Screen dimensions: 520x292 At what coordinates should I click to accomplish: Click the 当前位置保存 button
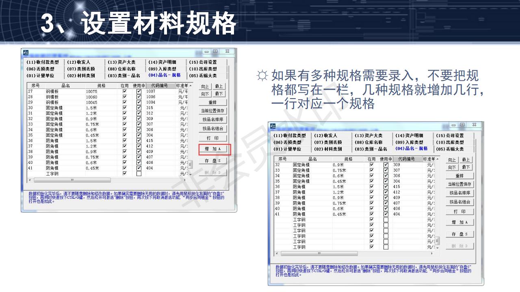212,110
